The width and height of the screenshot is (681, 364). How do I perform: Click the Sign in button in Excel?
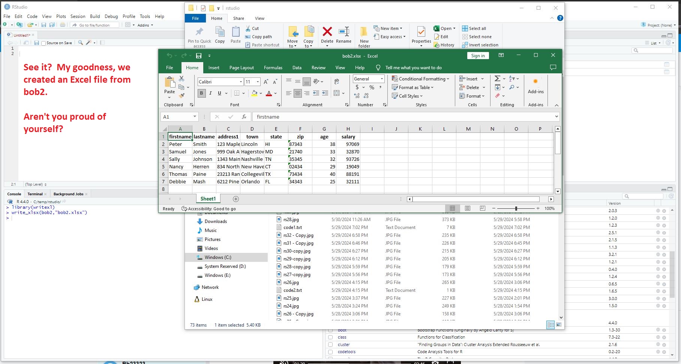pos(478,56)
